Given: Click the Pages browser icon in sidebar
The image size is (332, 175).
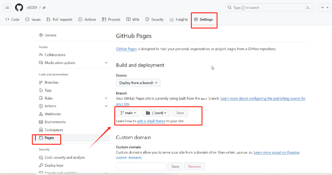Looking at the screenshot, I should [x=41, y=138].
